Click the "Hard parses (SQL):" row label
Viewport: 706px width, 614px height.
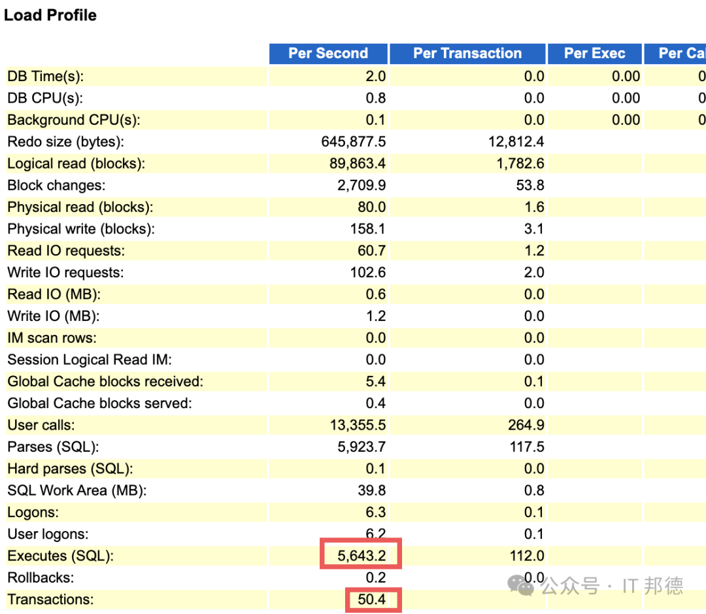click(x=70, y=469)
